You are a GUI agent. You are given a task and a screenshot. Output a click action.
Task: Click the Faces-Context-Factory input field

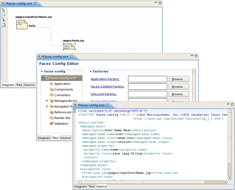tap(147, 87)
